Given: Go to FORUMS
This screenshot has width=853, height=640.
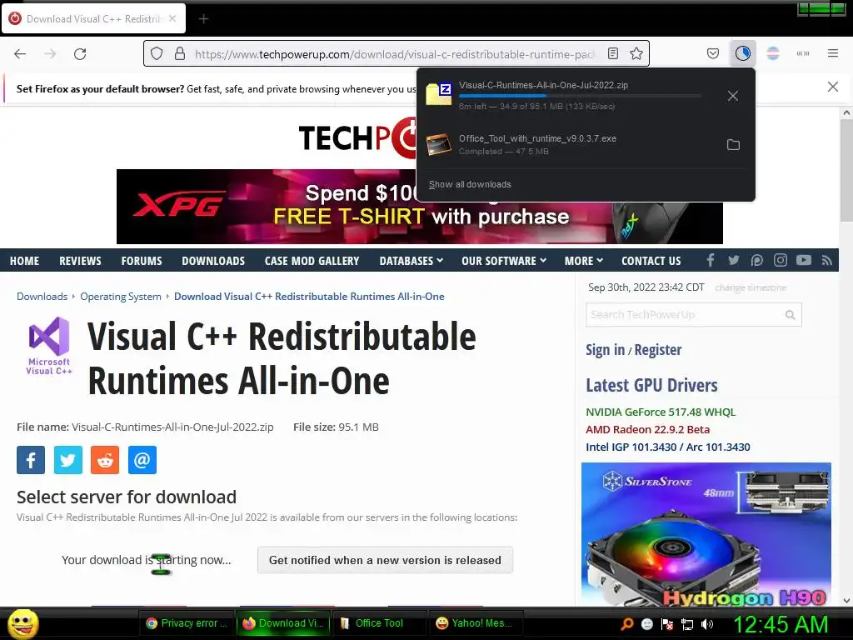Looking at the screenshot, I should (x=142, y=261).
